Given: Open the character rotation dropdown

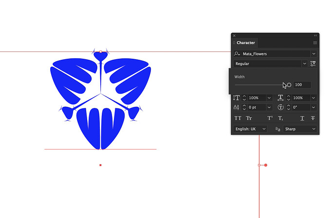Looking at the screenshot, I should coord(314,107).
